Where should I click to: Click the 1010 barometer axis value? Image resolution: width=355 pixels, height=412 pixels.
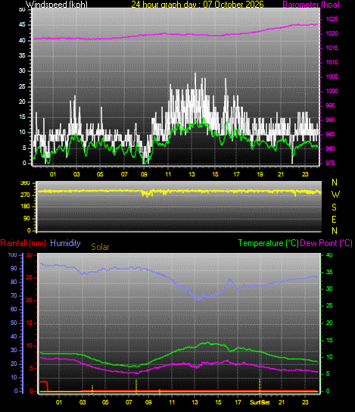pyautogui.click(x=332, y=63)
